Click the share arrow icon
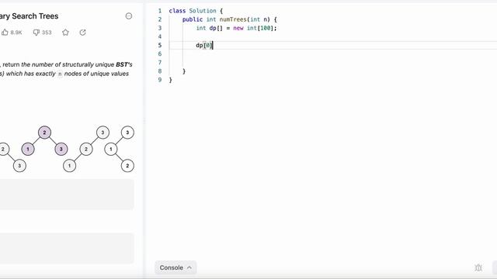497x279 pixels. tap(83, 33)
